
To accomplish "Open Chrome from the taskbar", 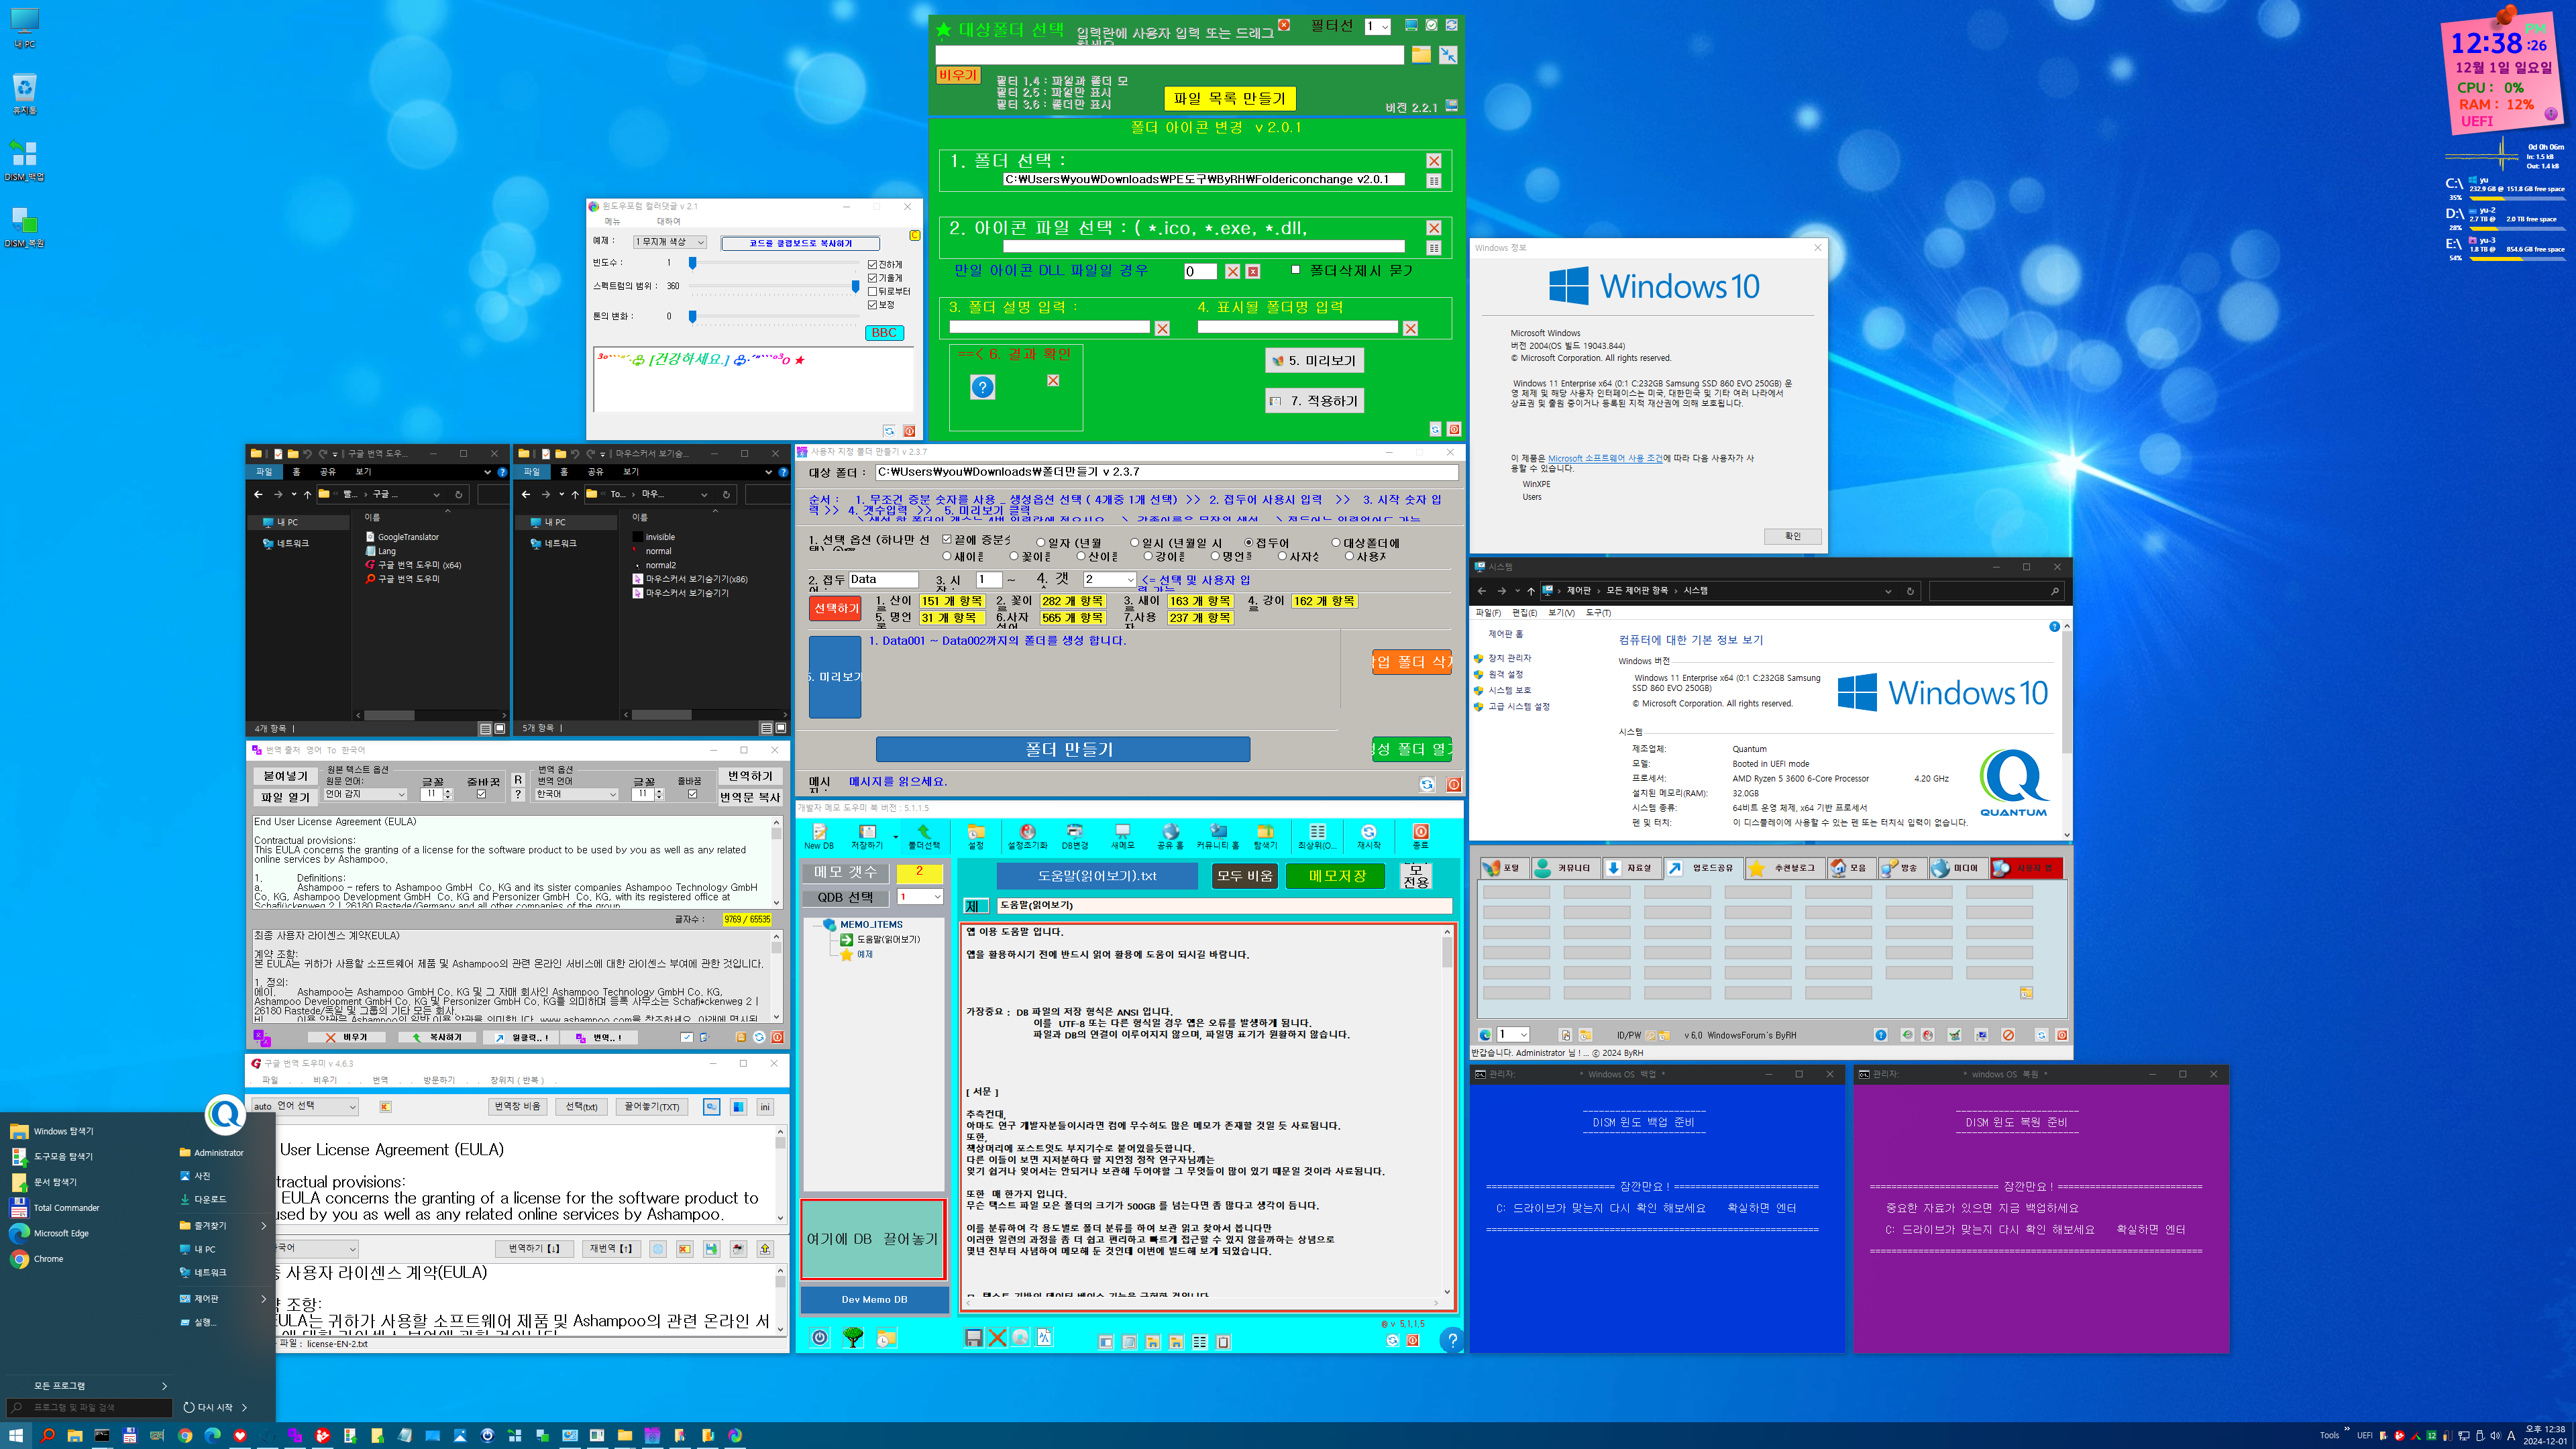I will click(185, 1435).
